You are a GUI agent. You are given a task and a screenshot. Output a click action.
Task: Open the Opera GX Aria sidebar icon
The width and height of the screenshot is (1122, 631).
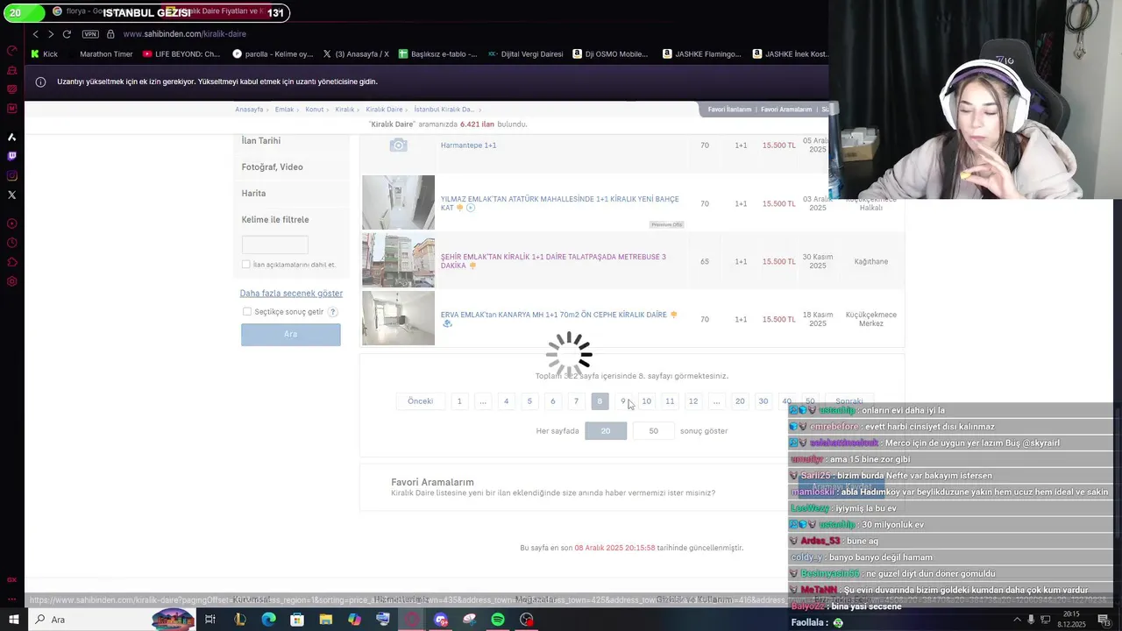click(11, 137)
